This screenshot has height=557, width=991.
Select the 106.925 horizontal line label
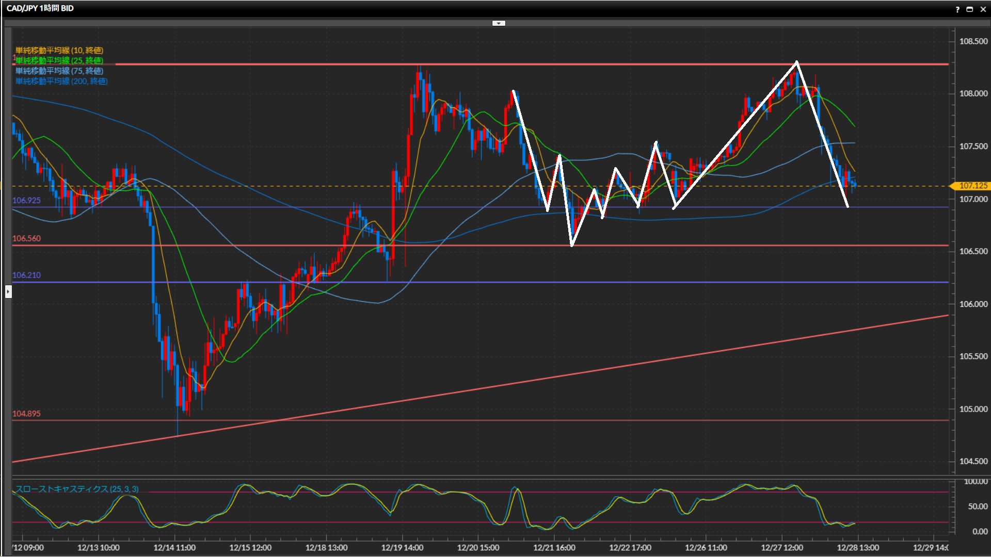pos(26,201)
